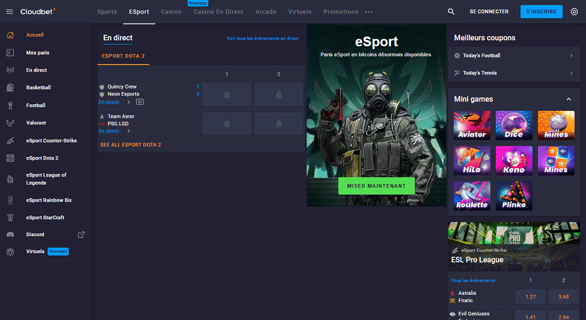586x320 pixels.
Task: Open the settings gear icon
Action: [574, 12]
